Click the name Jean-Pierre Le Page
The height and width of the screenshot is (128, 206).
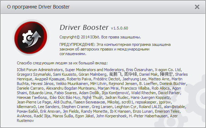click(34, 102)
